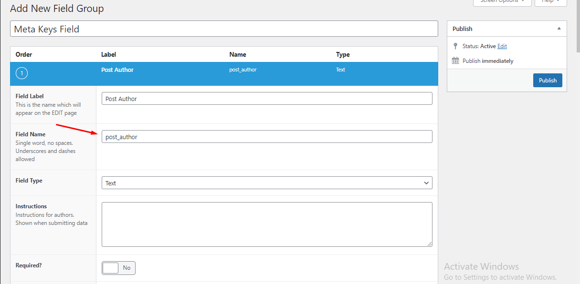
Task: Click the order number 1 circle icon
Action: click(x=22, y=73)
